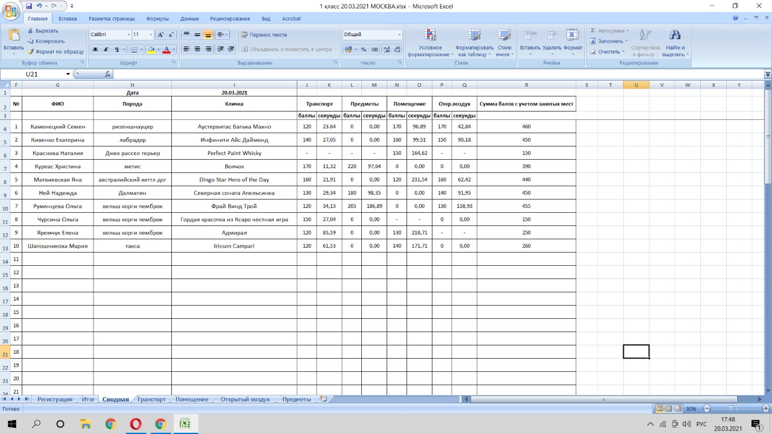
Task: Click Insert cells (Вставить) in Ячейки group
Action: click(x=530, y=43)
